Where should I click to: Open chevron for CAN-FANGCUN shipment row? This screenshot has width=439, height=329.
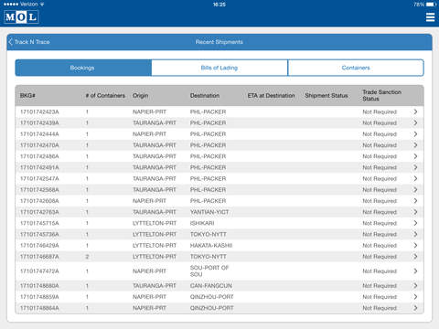pos(415,285)
